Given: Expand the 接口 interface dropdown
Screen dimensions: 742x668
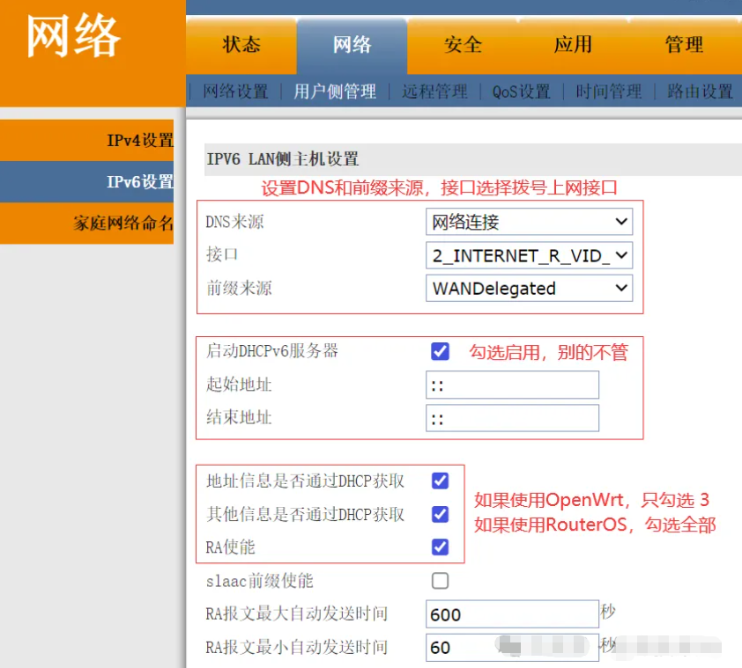Looking at the screenshot, I should [529, 255].
